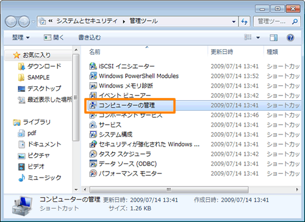The width and height of the screenshot is (305, 222).
Task: Select the データ ソース (ODBC) icon
Action: pos(93,164)
